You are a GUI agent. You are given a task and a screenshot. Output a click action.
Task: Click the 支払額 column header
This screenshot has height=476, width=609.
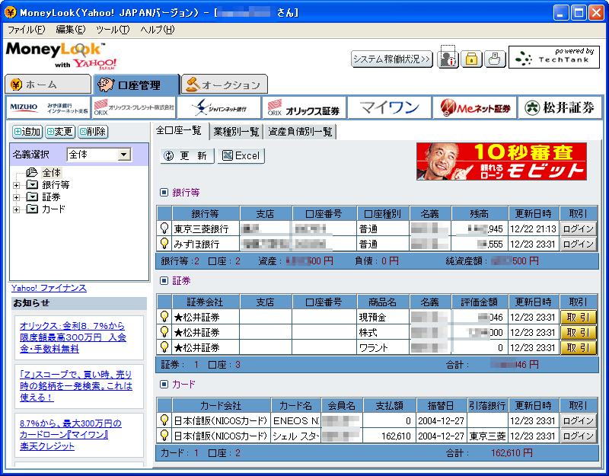point(390,406)
